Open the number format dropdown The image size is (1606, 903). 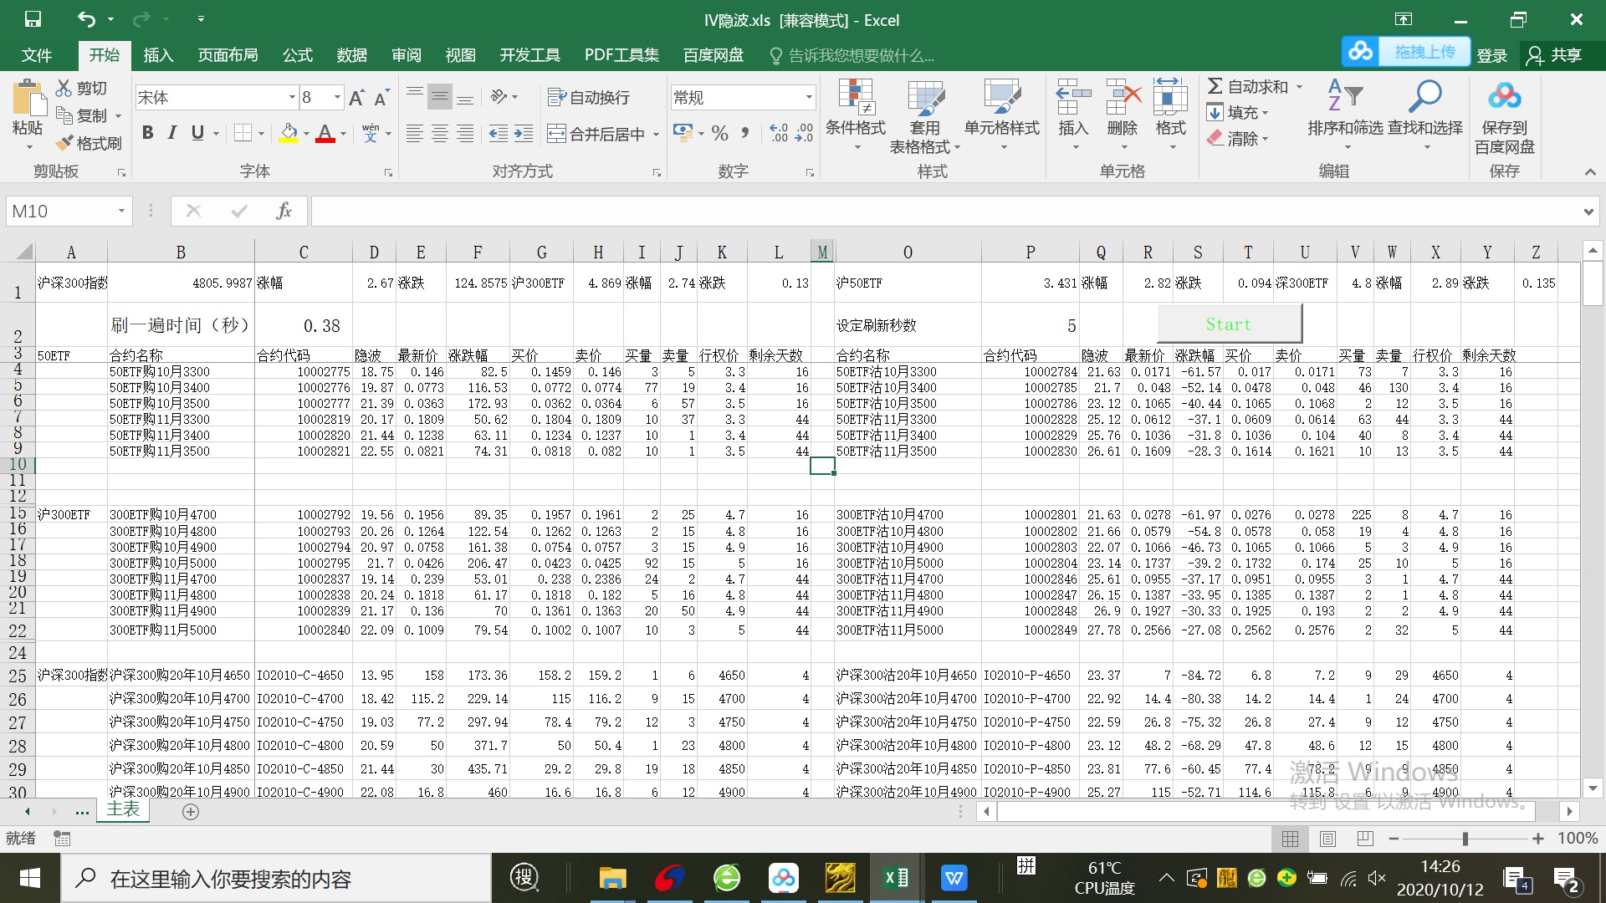point(809,98)
